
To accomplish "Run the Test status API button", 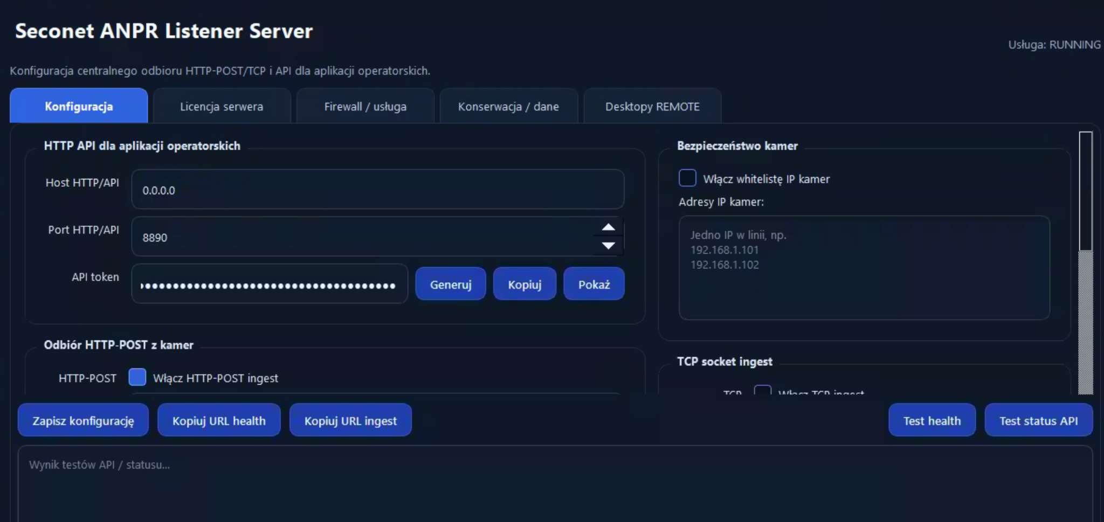I will (1039, 420).
